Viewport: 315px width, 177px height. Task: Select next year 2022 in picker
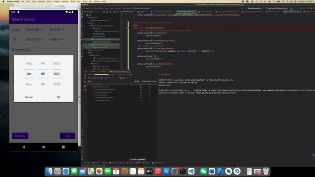pos(57,84)
